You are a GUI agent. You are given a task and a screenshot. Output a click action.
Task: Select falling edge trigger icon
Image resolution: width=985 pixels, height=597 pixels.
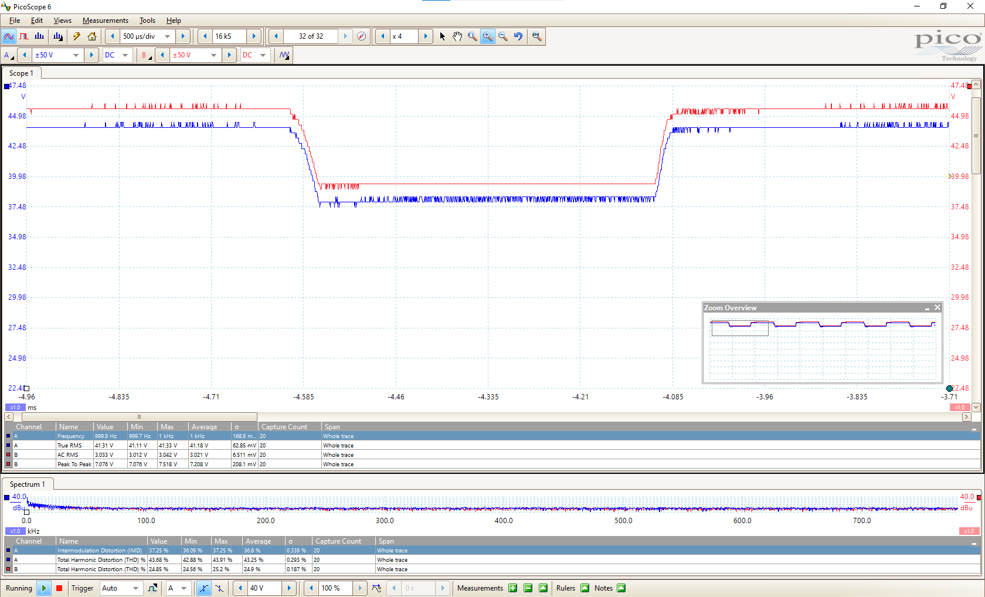tap(219, 588)
